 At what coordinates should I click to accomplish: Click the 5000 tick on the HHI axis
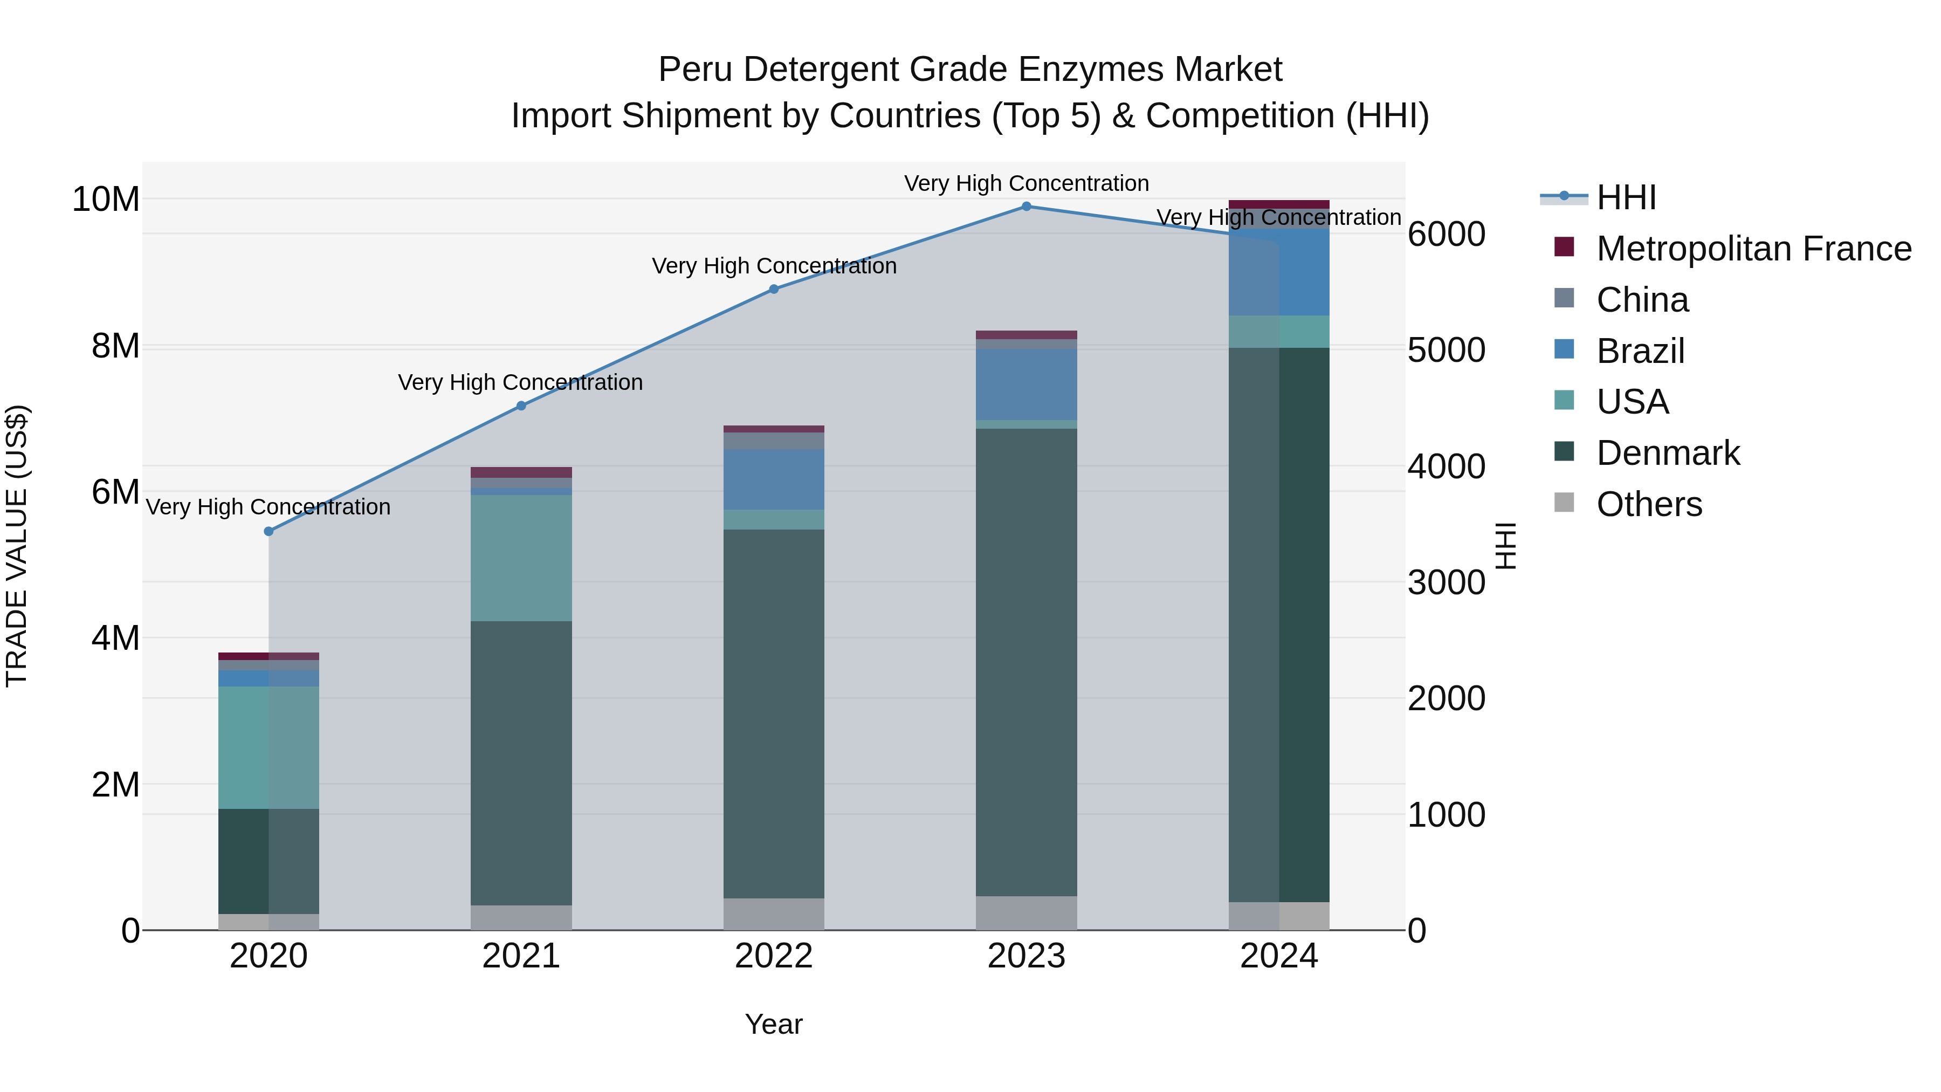(1447, 351)
